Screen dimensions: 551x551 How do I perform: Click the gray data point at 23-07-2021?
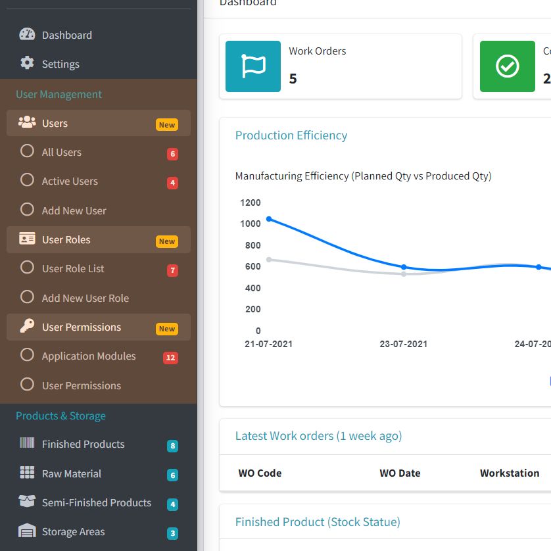click(404, 274)
